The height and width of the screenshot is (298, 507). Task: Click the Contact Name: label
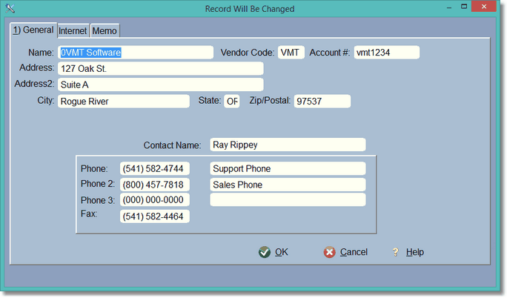tap(172, 145)
